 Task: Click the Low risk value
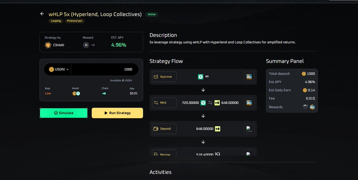click(x=48, y=93)
